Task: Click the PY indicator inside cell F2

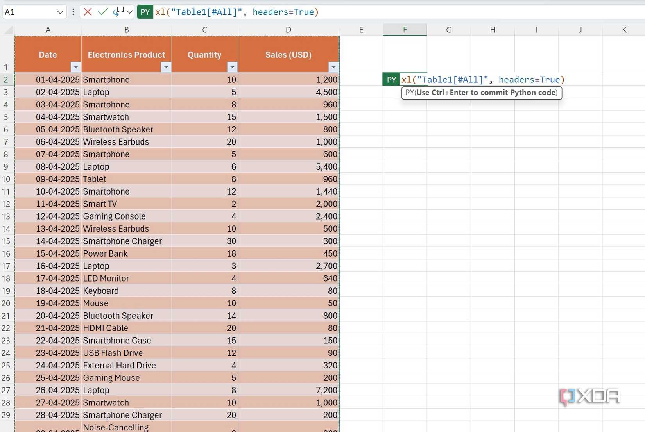Action: point(391,79)
